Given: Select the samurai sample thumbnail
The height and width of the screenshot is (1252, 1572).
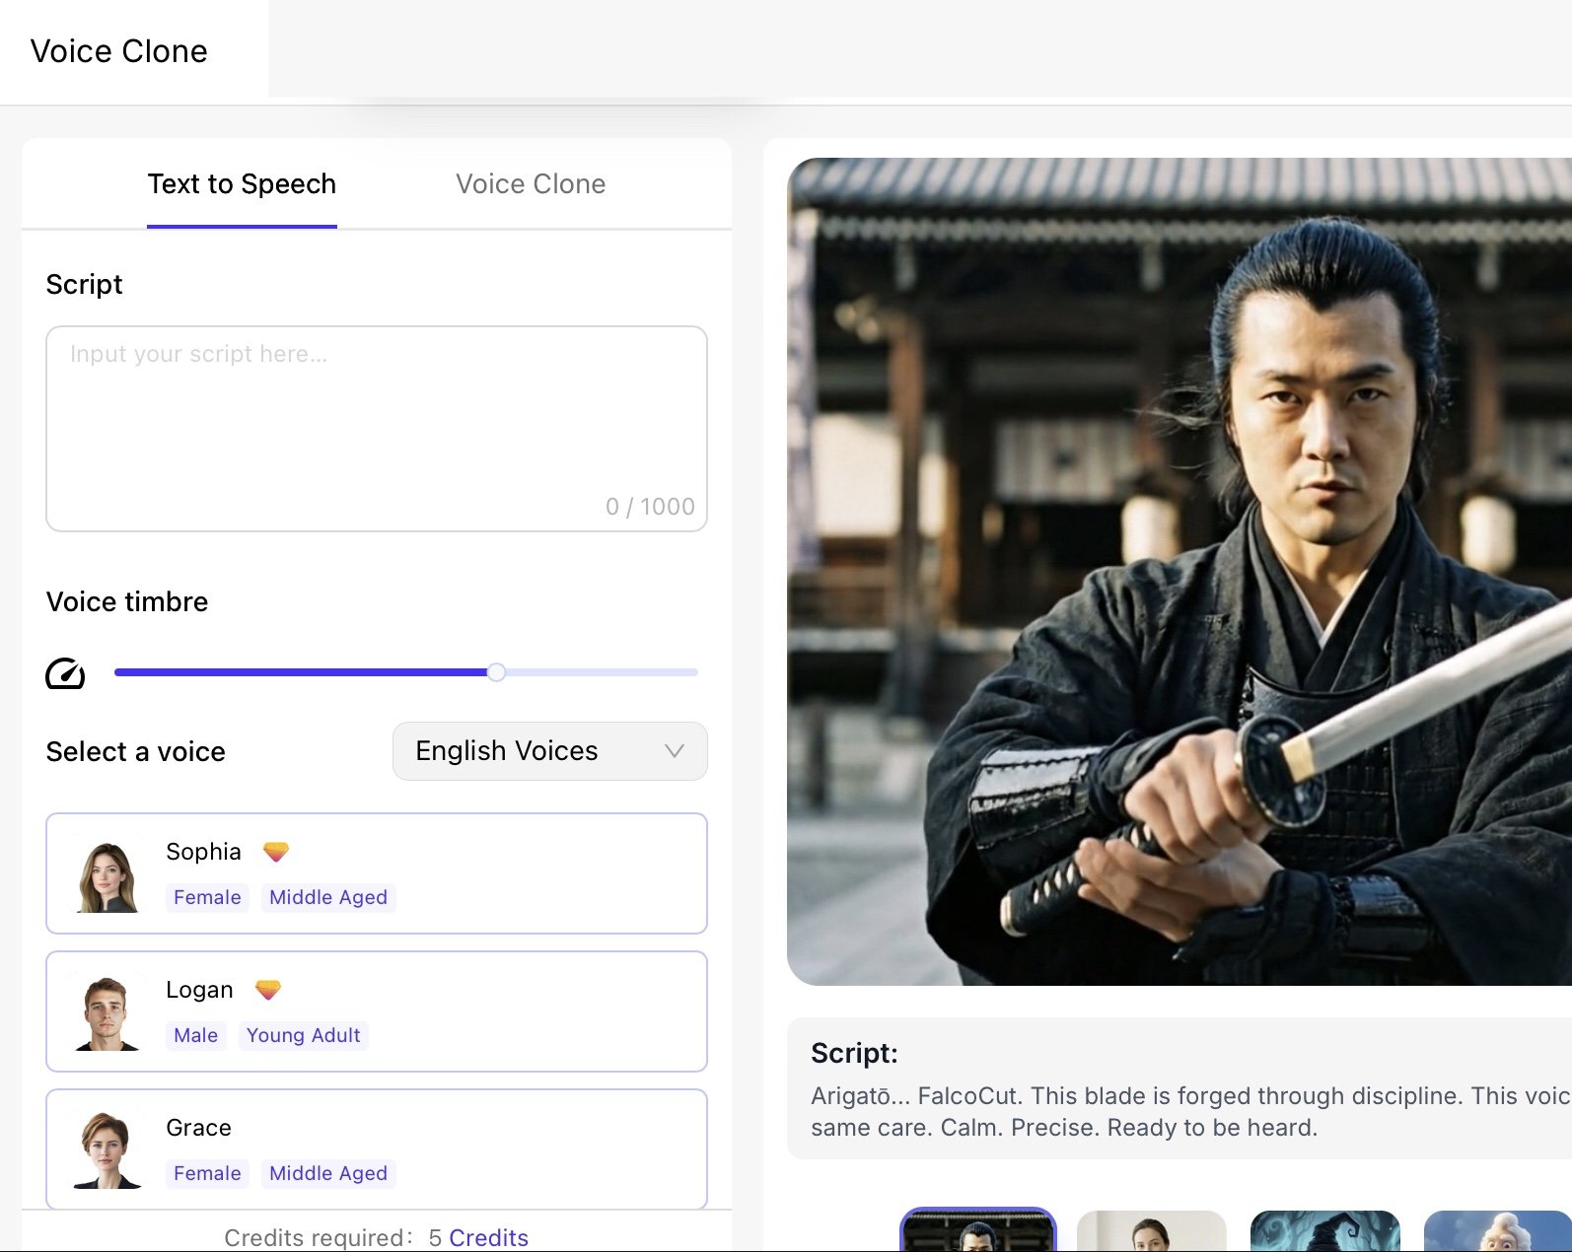Looking at the screenshot, I should click(x=977, y=1230).
